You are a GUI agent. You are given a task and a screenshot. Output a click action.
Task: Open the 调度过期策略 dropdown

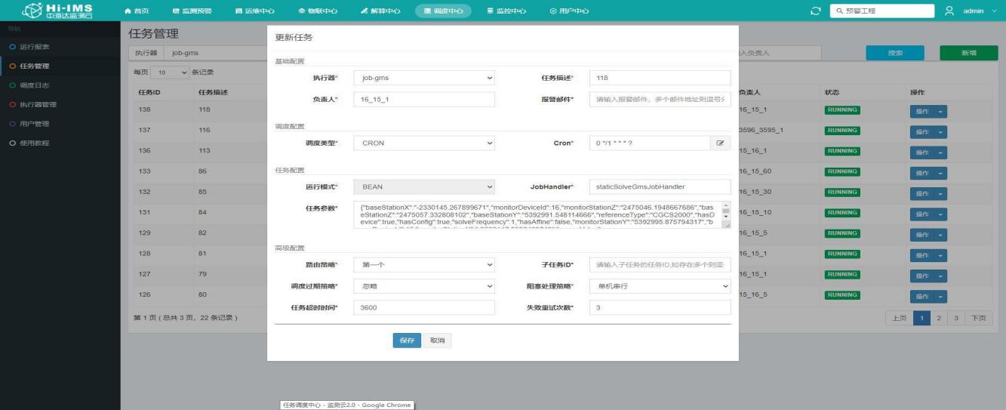coord(423,286)
